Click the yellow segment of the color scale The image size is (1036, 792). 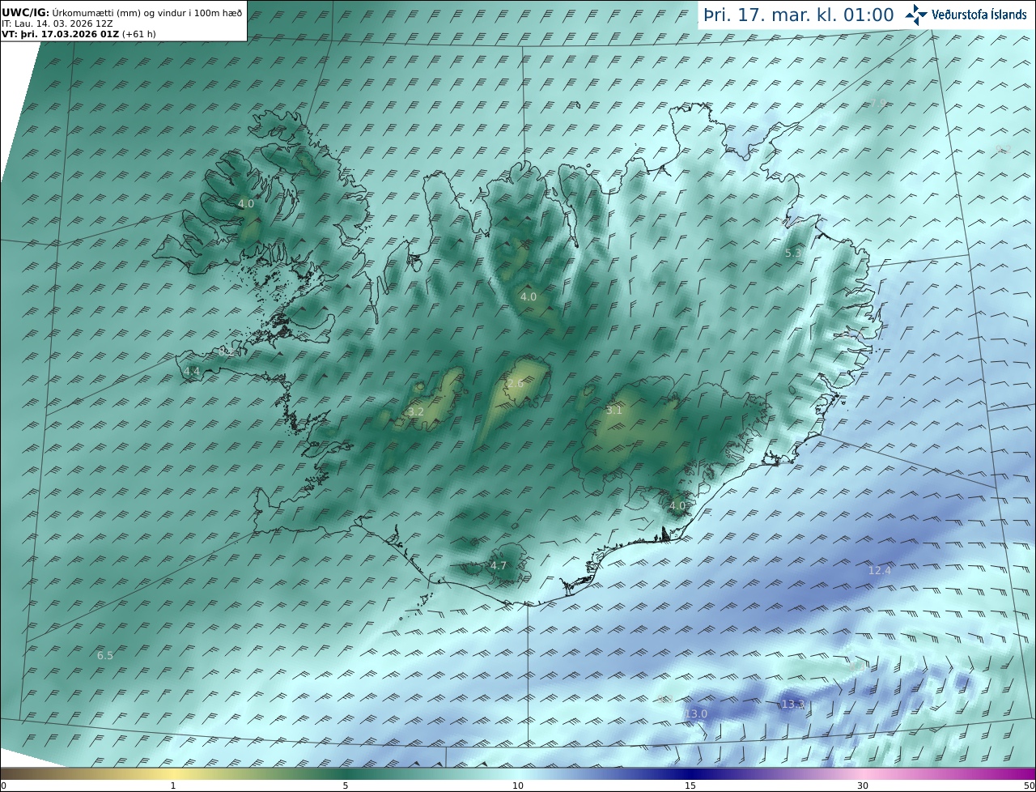tap(173, 773)
